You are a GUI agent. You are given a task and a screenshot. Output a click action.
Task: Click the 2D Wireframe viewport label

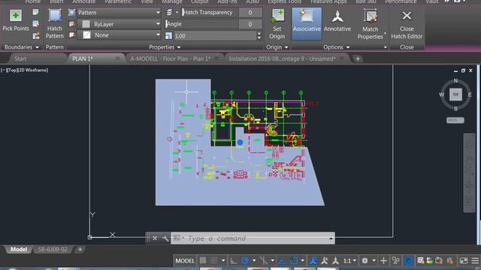33,70
